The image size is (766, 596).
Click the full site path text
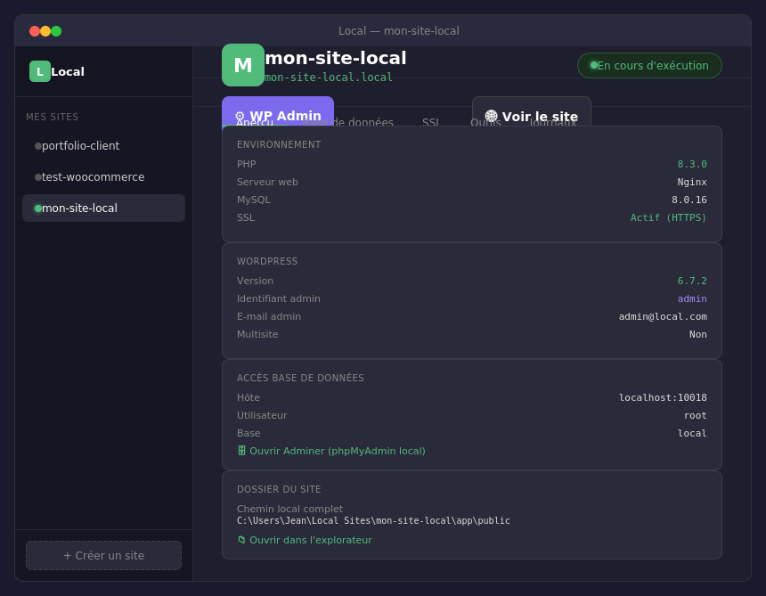click(373, 521)
